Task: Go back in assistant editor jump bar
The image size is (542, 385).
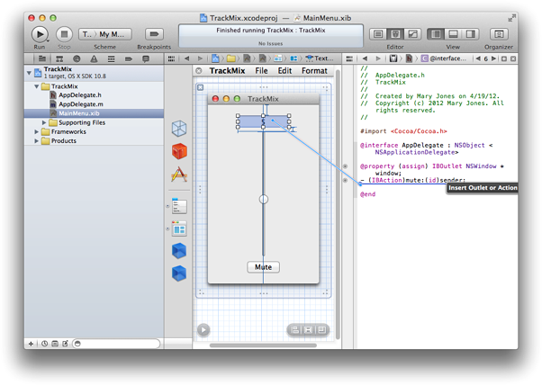Action: [365, 58]
